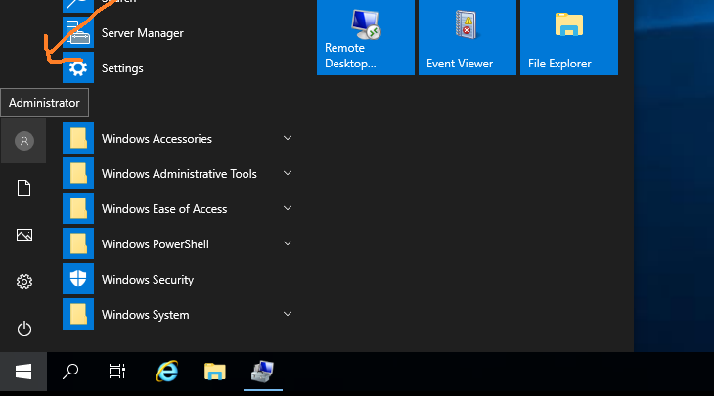The height and width of the screenshot is (396, 714).
Task: Open taskbar Search magnifier
Action: click(x=70, y=372)
